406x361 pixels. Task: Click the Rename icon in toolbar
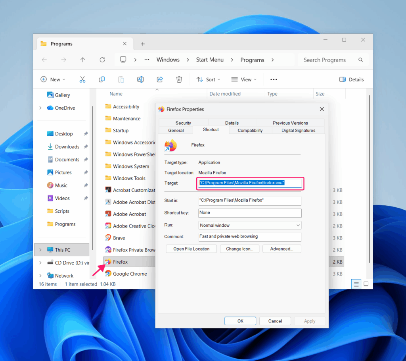140,79
